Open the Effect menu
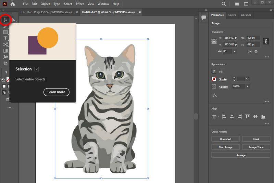Screen dimensions: 274x183 [x=80, y=4]
